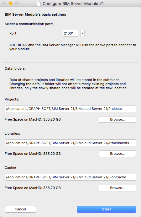Click the 'BIM Server Module's basic settings' heading
Screen dimensions: 141x217
click(35, 14)
